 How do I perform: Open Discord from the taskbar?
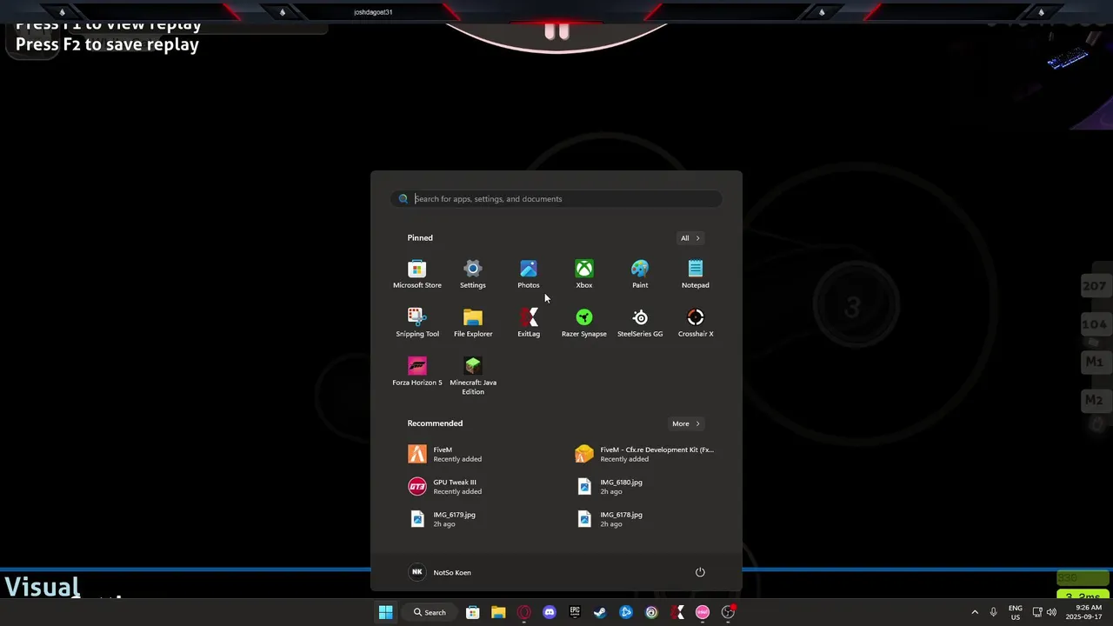tap(550, 612)
